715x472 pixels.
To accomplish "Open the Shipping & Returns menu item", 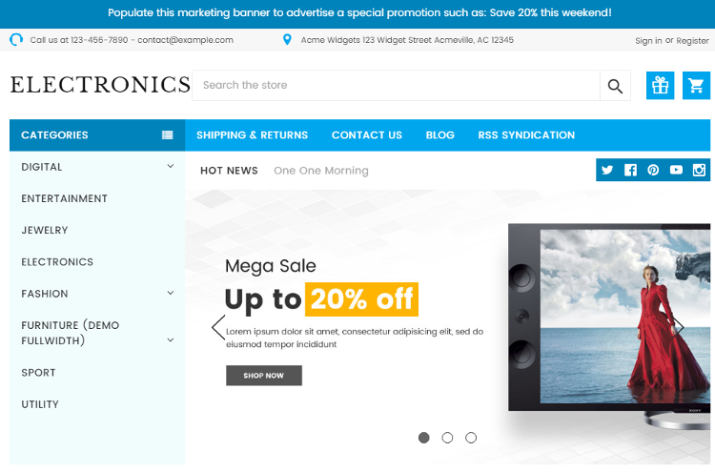I will [x=252, y=135].
